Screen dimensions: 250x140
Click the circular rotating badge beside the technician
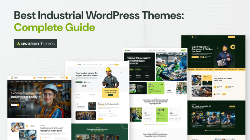[x=233, y=47]
